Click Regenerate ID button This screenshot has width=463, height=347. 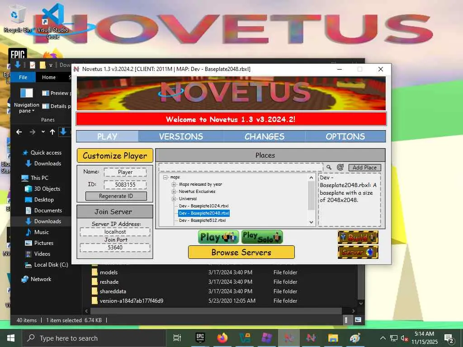click(116, 196)
